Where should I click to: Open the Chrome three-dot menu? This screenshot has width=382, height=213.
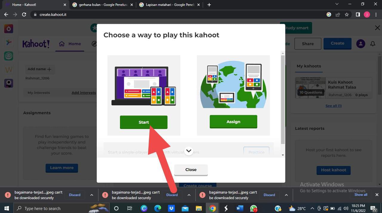[x=376, y=14]
